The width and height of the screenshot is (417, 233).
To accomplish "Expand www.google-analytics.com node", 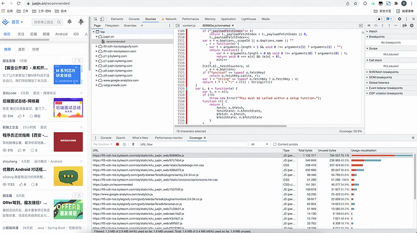I will pyautogui.click(x=96, y=80).
